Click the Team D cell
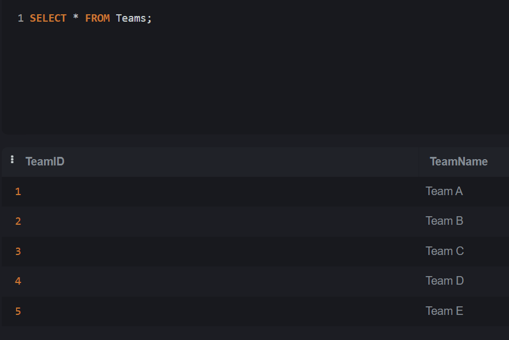 click(x=464, y=281)
